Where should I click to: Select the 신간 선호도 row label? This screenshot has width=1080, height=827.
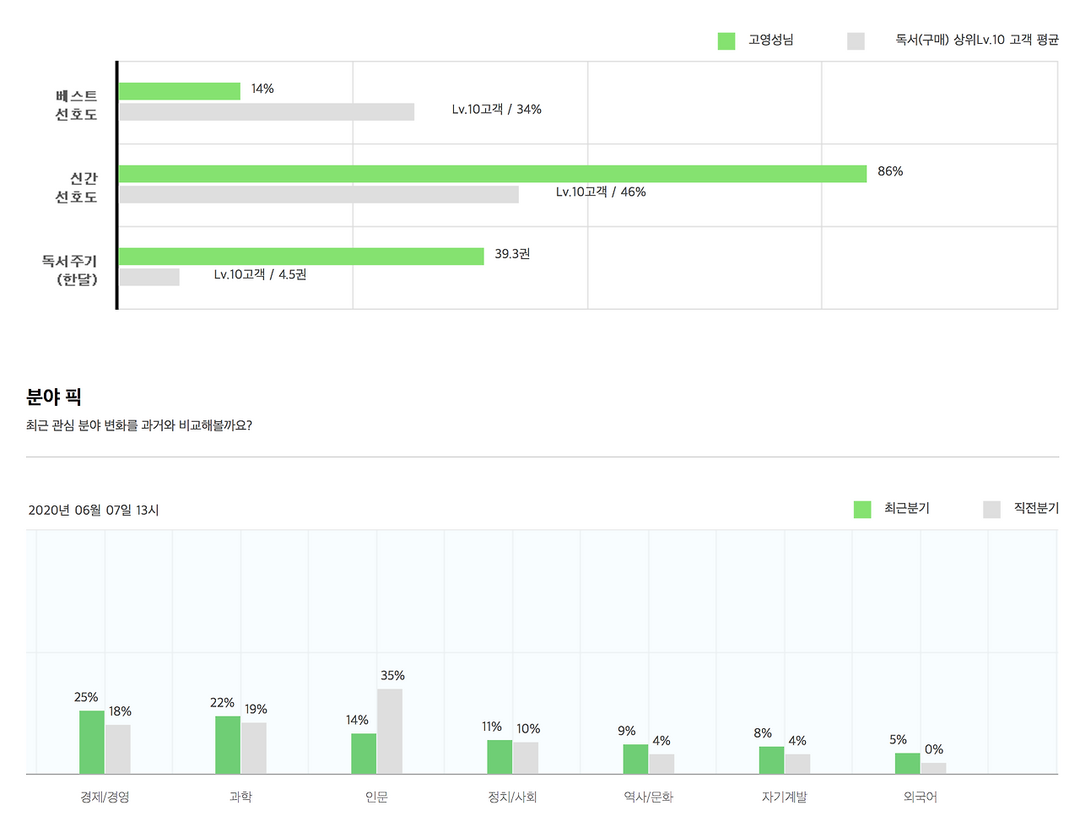[77, 187]
